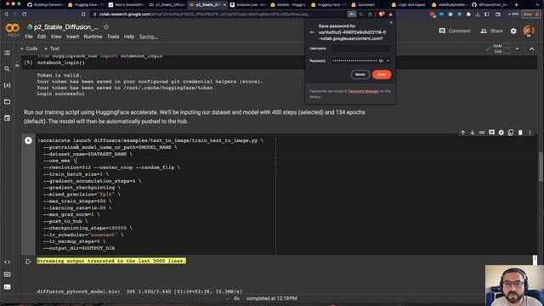Open Colab settings gear in header
Screen dimensions: 544x306
513,31
